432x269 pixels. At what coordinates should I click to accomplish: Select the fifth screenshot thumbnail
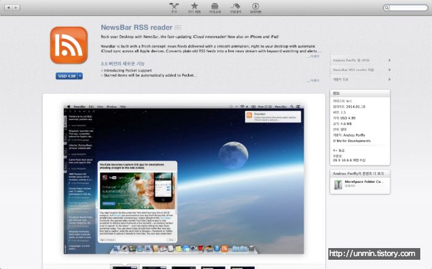(243, 267)
